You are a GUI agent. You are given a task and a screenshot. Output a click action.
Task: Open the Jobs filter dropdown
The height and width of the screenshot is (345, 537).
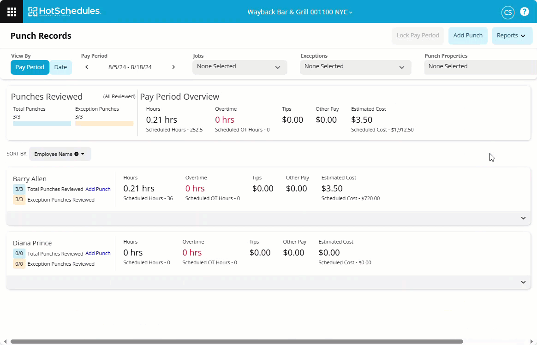[239, 67]
